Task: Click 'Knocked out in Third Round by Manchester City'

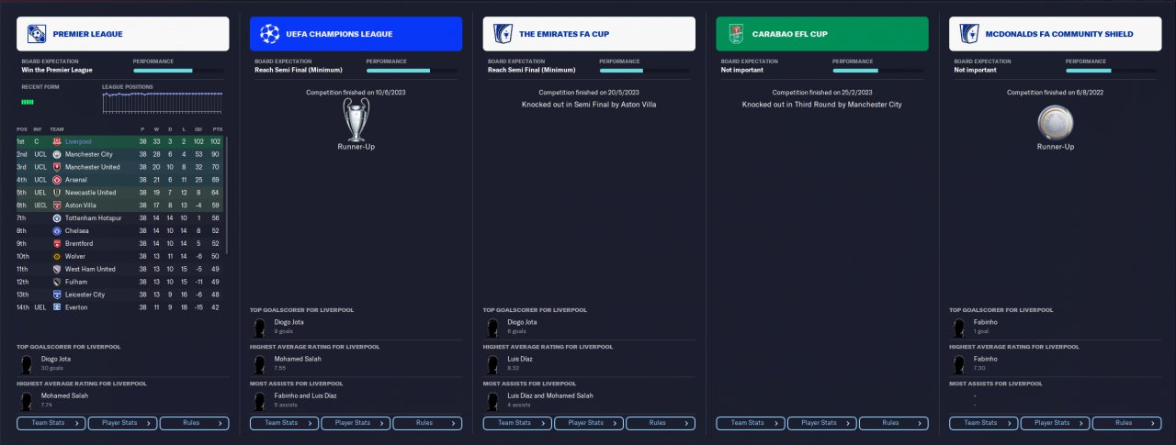Action: point(823,105)
